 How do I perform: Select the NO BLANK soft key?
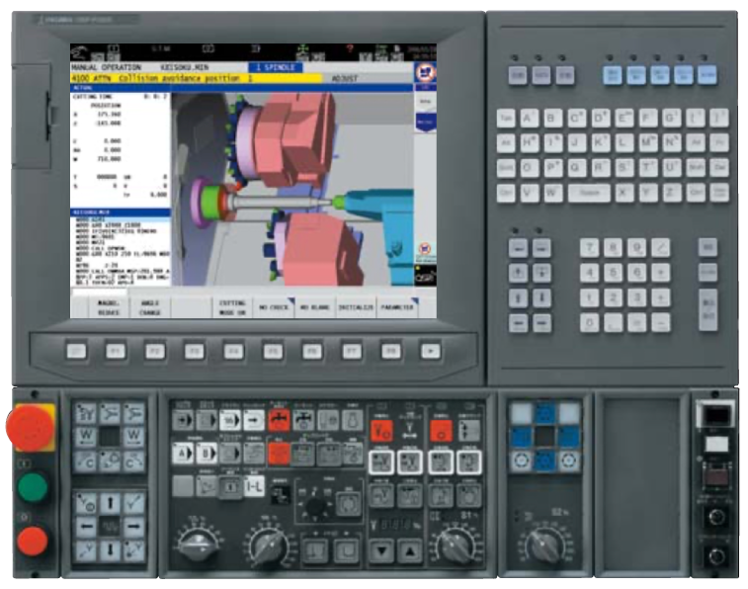(315, 307)
